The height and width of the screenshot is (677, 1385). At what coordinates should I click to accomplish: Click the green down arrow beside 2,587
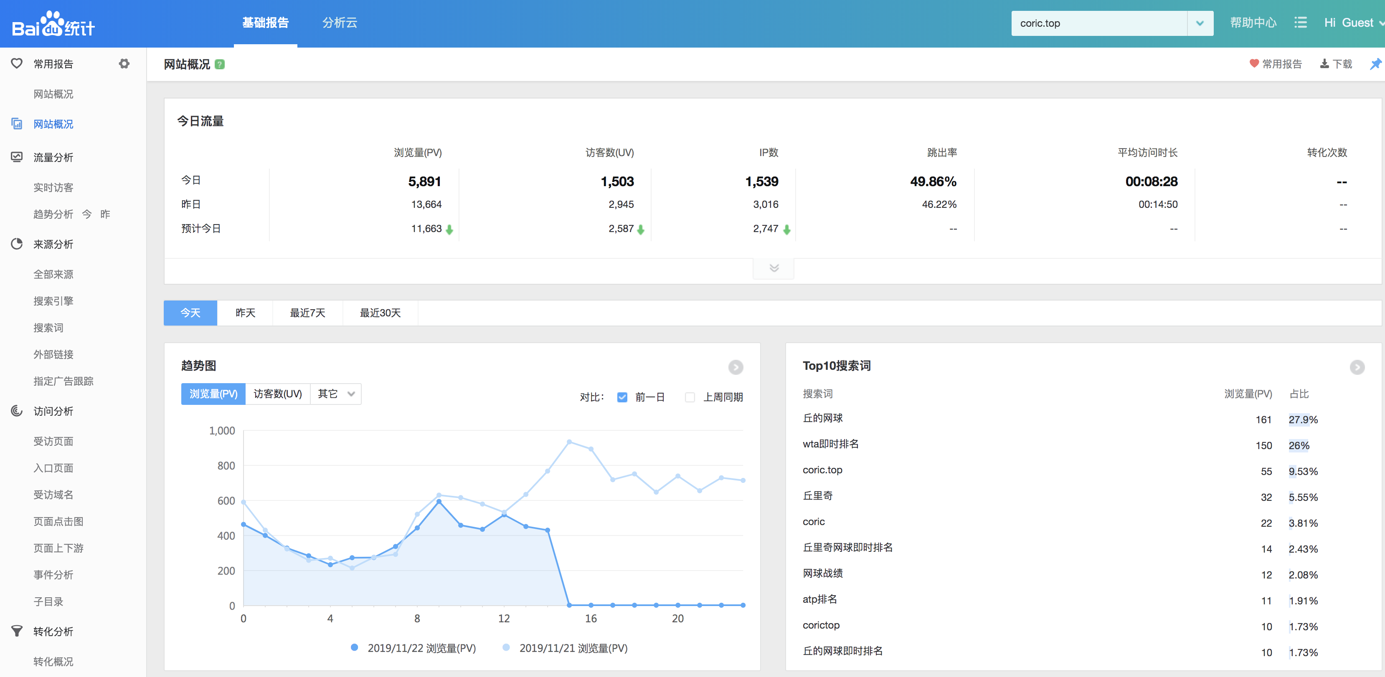point(640,230)
